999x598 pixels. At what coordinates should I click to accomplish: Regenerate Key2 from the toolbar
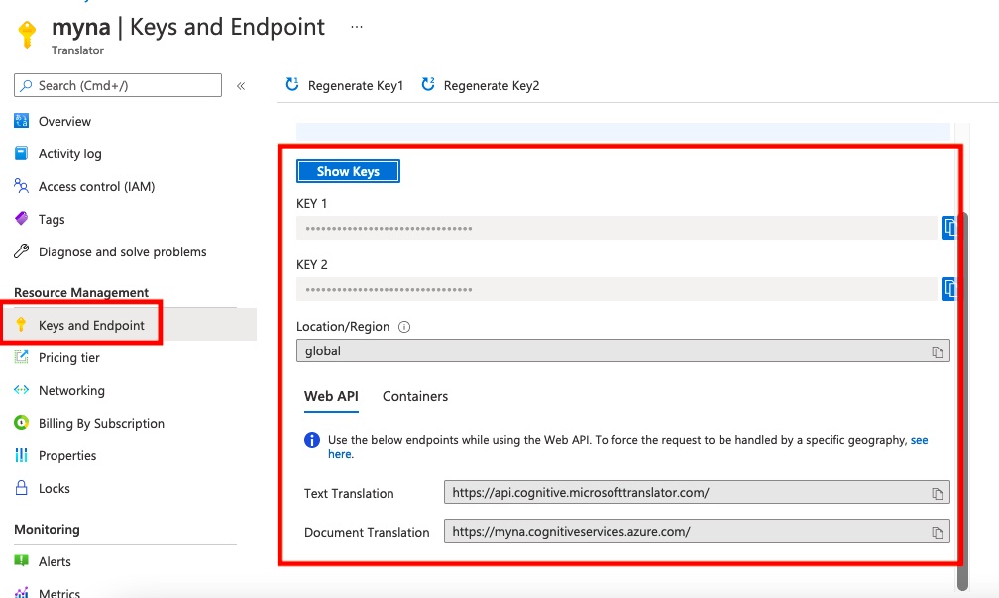[481, 85]
